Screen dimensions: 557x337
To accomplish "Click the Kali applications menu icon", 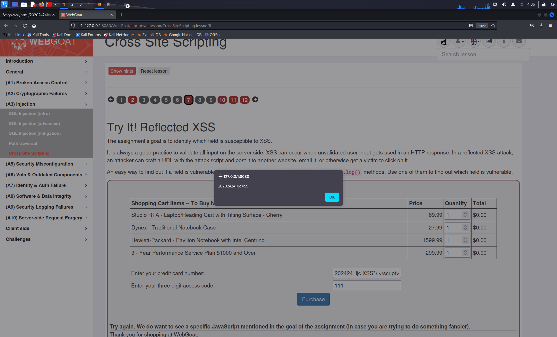I will pos(4,4).
